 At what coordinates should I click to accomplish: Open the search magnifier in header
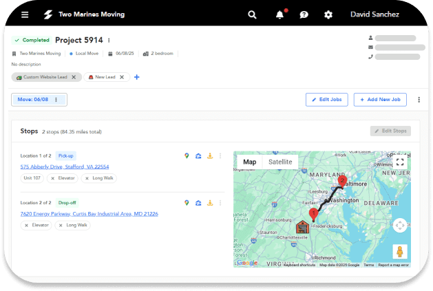pos(252,14)
